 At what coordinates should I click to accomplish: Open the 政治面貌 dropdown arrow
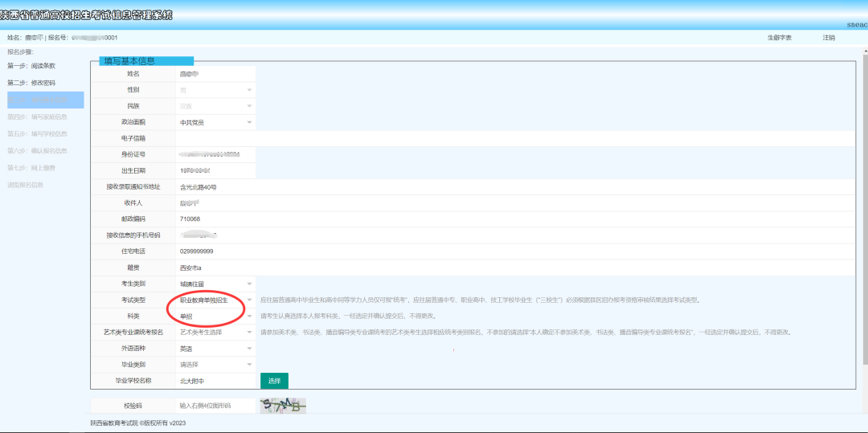[x=249, y=122]
